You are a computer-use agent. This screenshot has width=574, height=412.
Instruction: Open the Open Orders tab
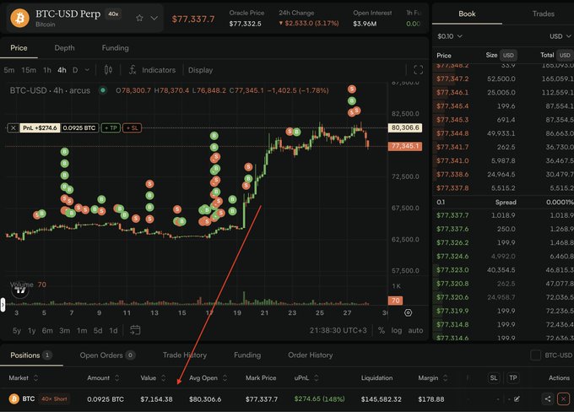coord(108,355)
